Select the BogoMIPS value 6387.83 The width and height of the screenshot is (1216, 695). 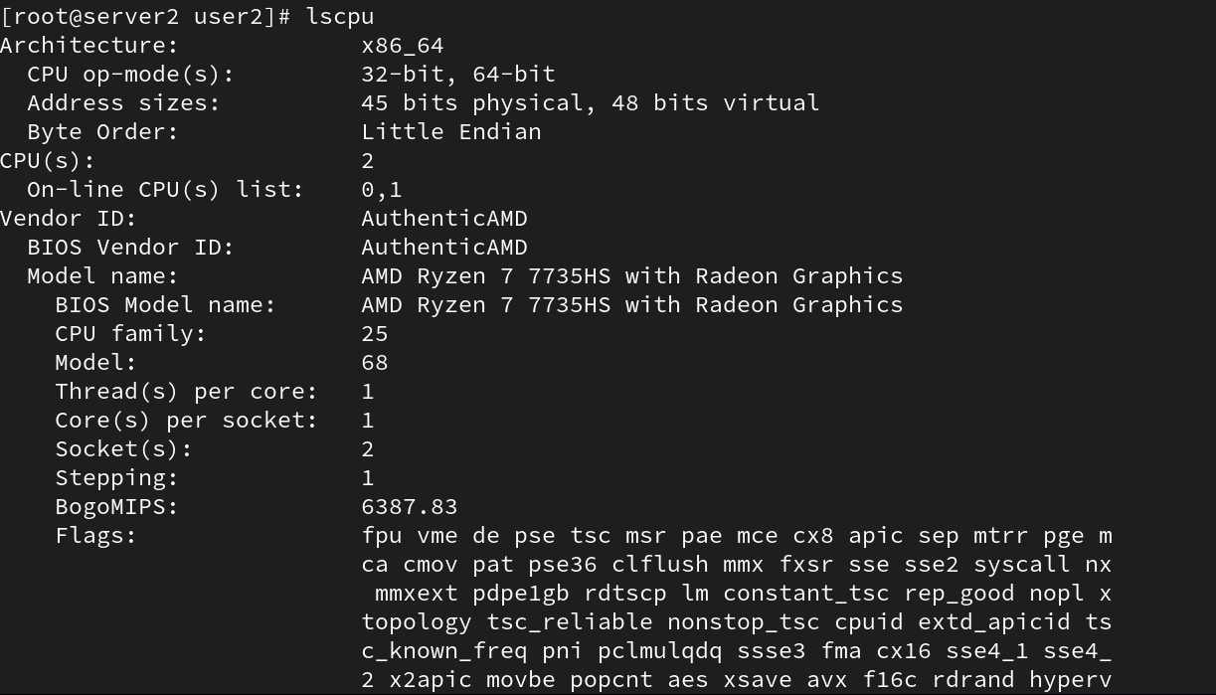point(410,507)
